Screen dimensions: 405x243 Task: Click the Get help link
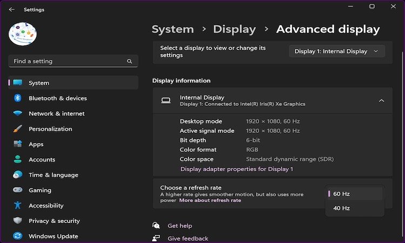pos(180,226)
